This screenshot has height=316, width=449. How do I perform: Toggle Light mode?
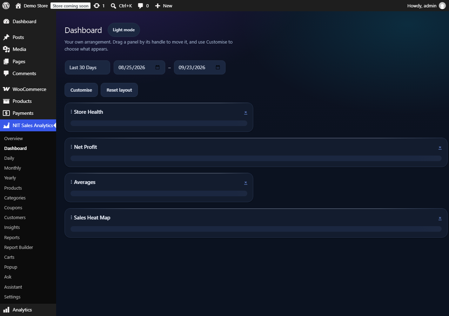124,30
